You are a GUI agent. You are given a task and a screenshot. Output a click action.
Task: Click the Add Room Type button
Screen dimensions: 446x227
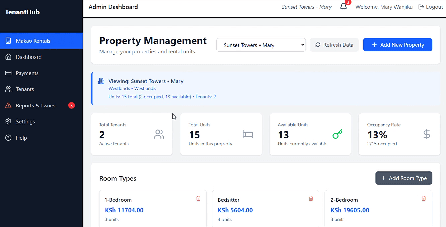point(404,178)
